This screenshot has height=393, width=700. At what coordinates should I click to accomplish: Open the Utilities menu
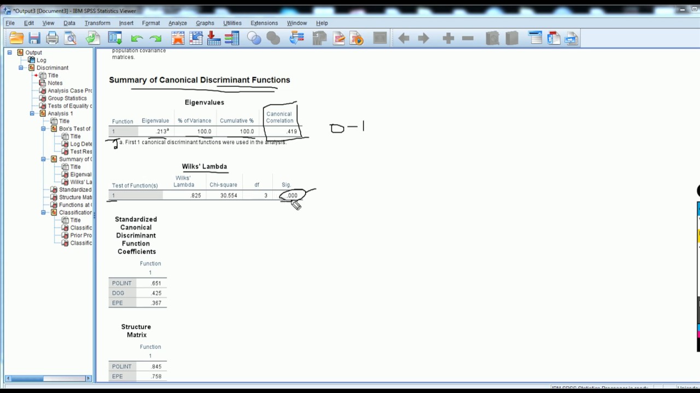pos(232,23)
